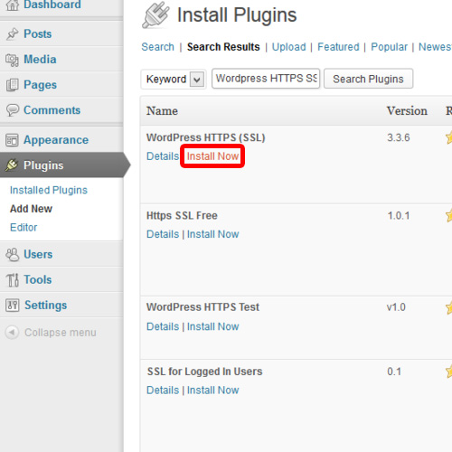Open the Dashboard menu
452x452 pixels.
(52, 5)
